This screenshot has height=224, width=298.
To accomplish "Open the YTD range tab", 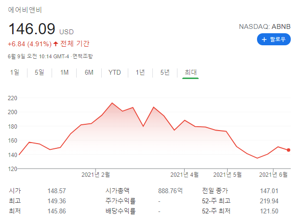I will tap(115, 72).
